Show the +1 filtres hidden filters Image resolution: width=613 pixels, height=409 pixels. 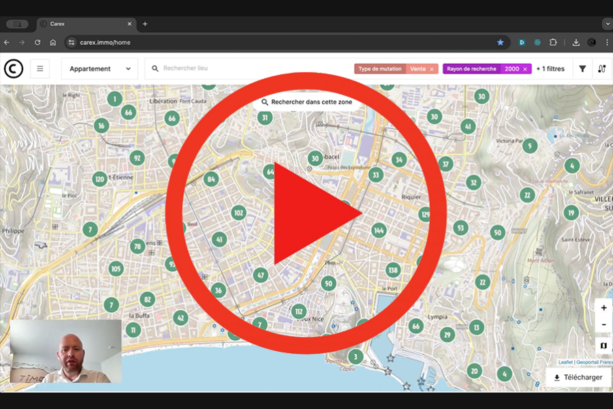[x=550, y=69]
